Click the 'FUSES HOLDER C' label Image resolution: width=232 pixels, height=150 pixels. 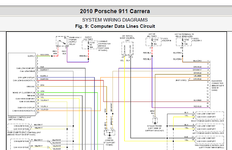tap(197, 40)
